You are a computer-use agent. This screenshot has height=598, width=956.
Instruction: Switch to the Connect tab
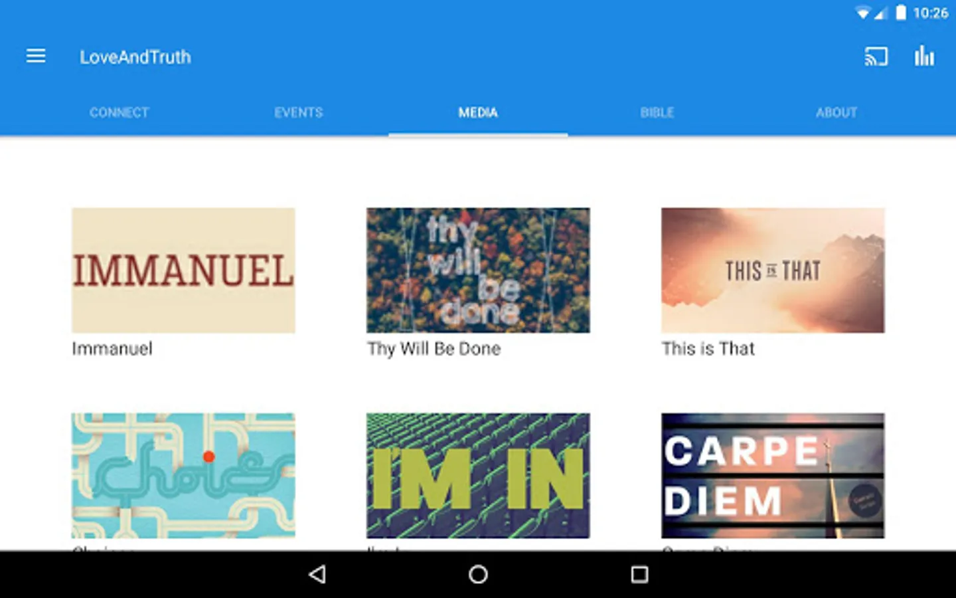coord(119,112)
